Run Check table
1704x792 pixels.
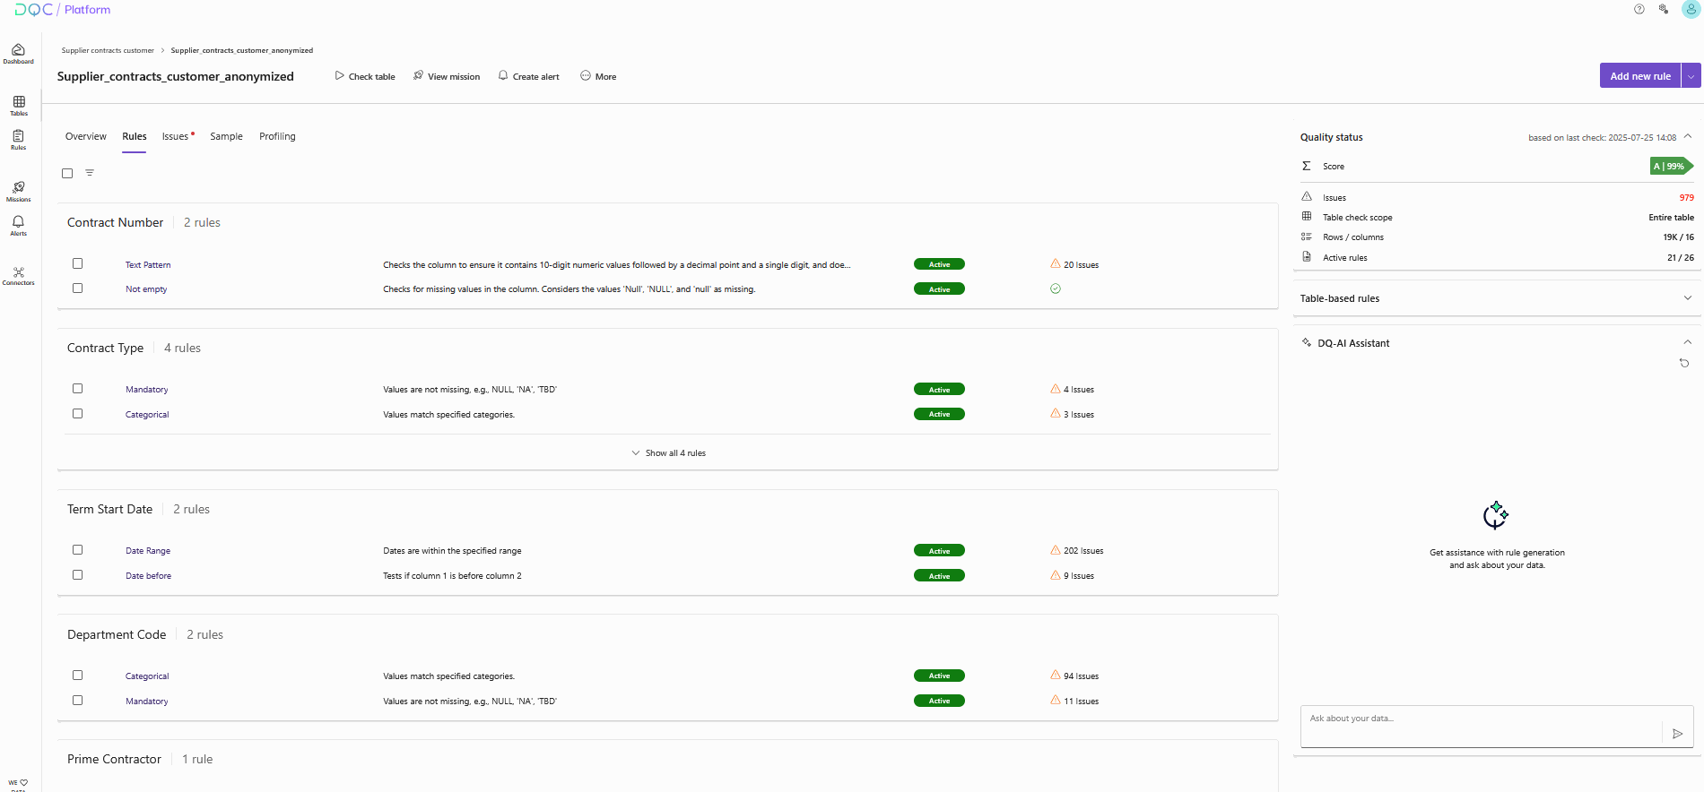point(365,76)
